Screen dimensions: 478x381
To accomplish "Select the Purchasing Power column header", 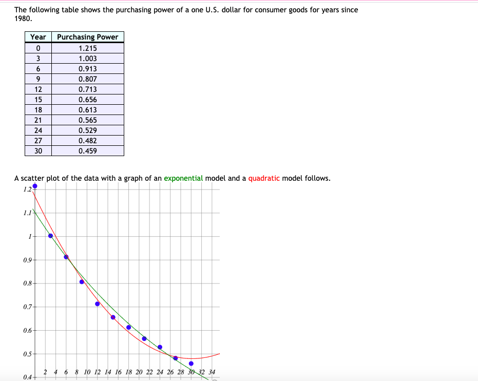I will coord(88,37).
